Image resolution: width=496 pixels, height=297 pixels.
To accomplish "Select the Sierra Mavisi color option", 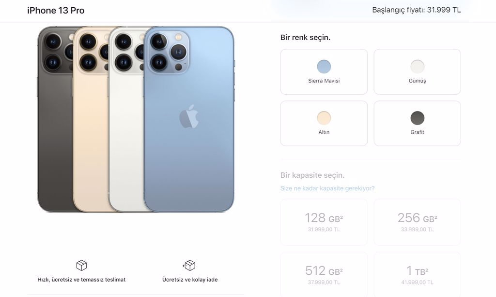I will (x=324, y=71).
